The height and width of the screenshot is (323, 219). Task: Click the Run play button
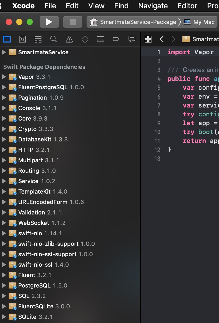pyautogui.click(x=49, y=22)
